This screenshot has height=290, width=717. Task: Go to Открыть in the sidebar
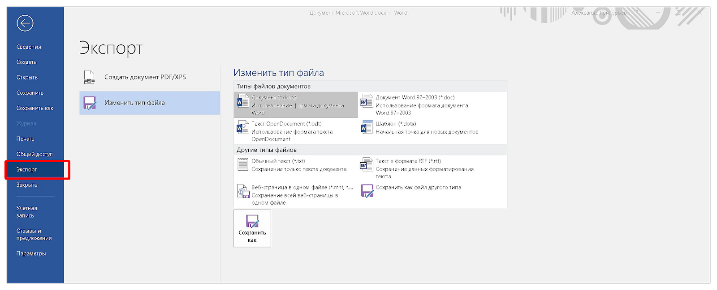[27, 77]
